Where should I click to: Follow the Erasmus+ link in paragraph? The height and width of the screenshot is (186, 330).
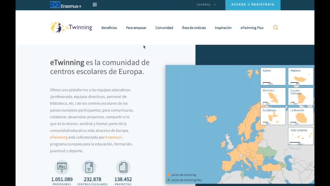[x=114, y=137]
